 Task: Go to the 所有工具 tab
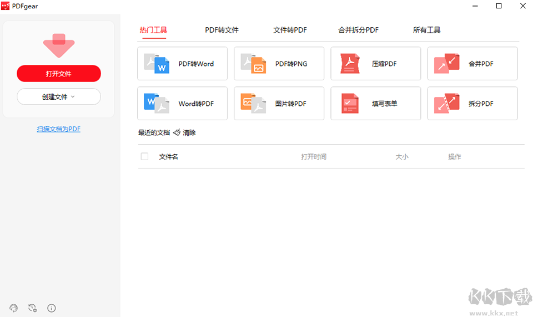[x=426, y=30]
